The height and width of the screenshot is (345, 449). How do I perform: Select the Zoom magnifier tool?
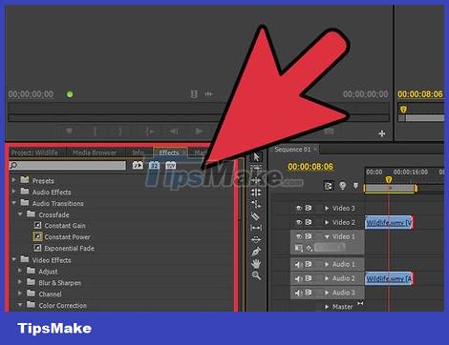256,275
